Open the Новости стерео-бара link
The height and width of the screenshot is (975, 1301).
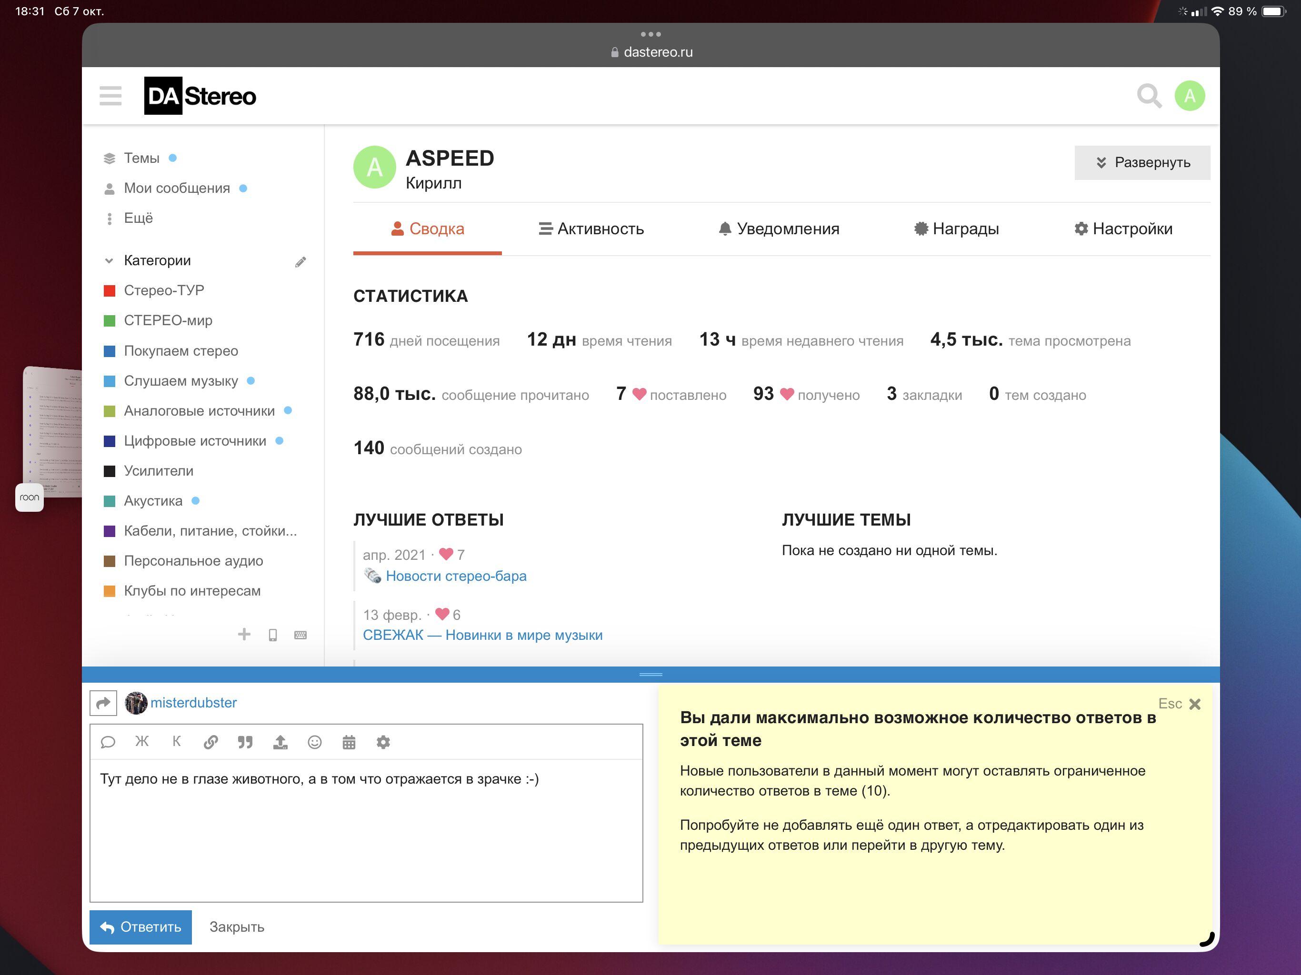point(456,576)
